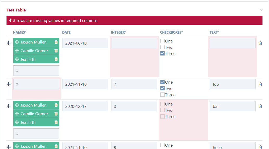Image resolution: width=269 pixels, height=149 pixels.
Task: Remove Camille Gomez from the first row
Action: point(56,51)
